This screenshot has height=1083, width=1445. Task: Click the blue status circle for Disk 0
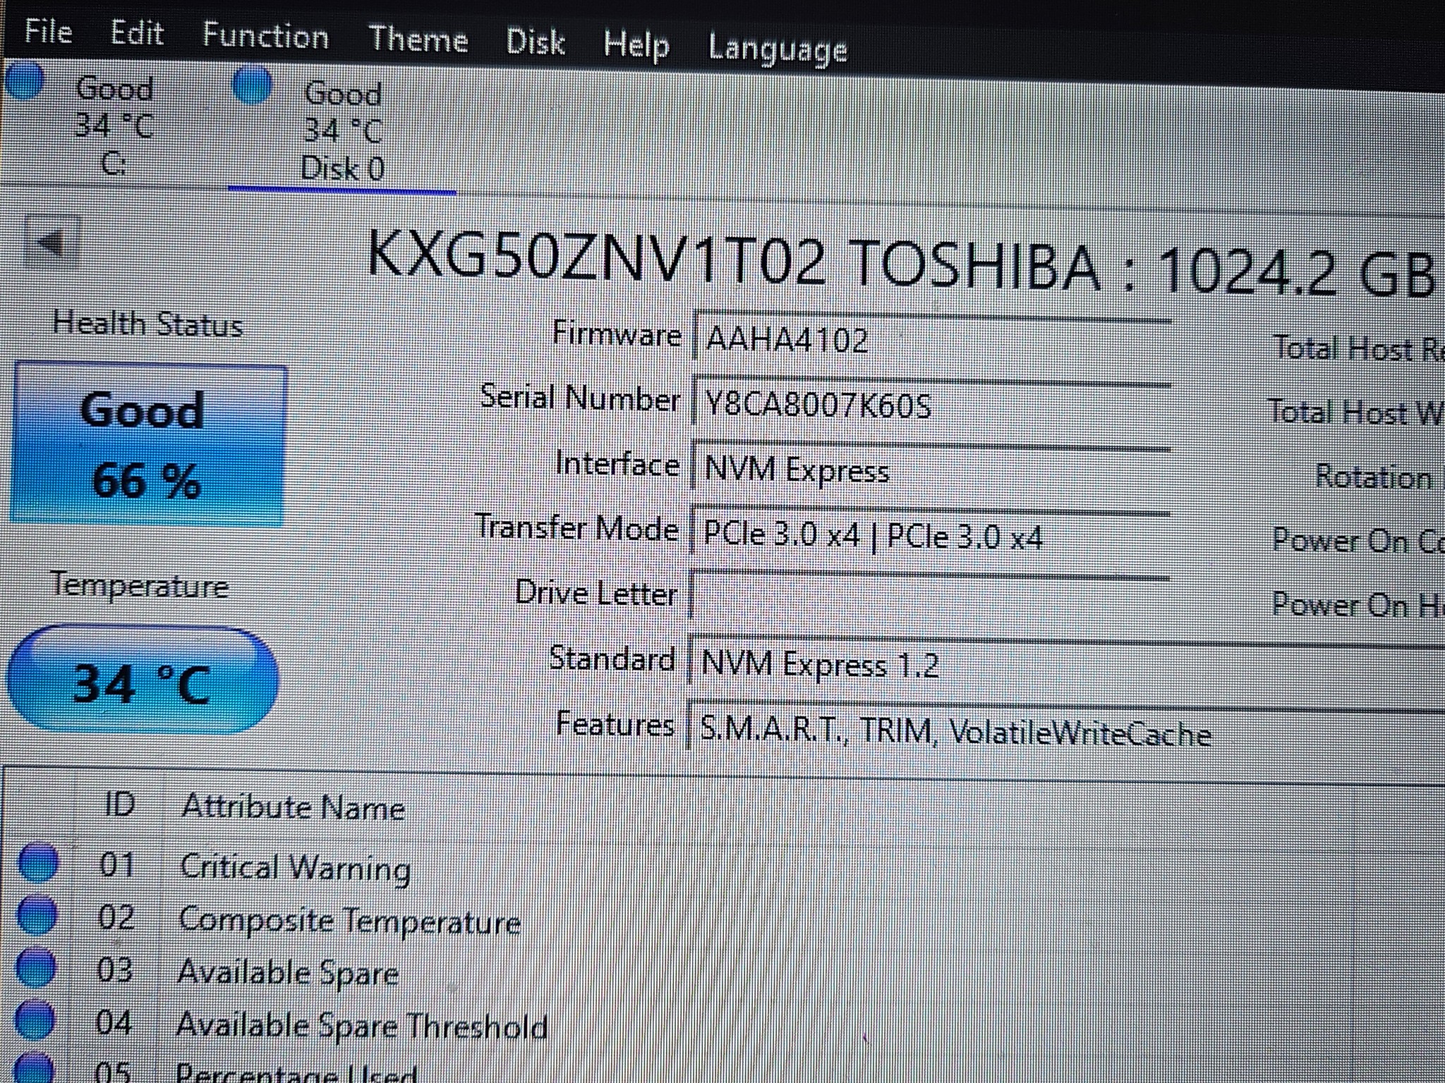252,85
